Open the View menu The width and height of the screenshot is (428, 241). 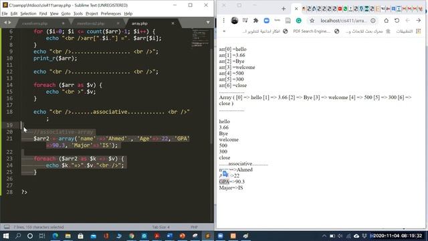54,13
